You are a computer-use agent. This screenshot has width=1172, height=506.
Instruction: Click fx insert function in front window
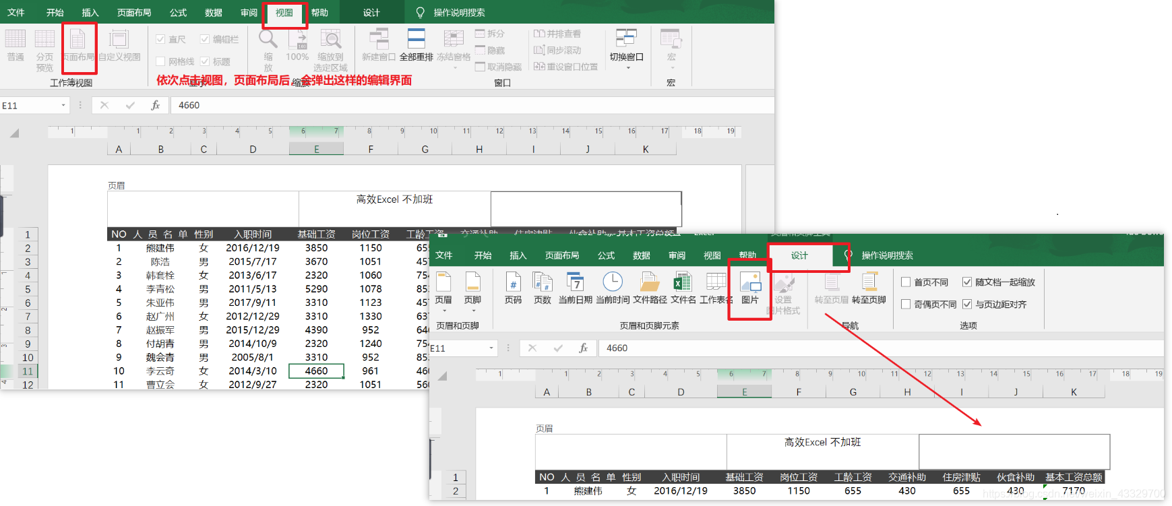tap(584, 348)
